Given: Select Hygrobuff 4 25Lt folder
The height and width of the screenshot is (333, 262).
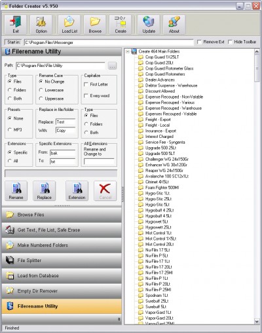Looking at the screenshot, I should point(159,210).
